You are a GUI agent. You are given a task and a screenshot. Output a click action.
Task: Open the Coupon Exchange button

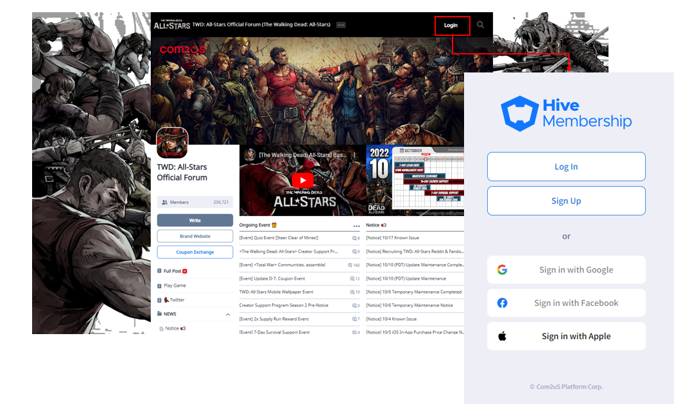(195, 252)
